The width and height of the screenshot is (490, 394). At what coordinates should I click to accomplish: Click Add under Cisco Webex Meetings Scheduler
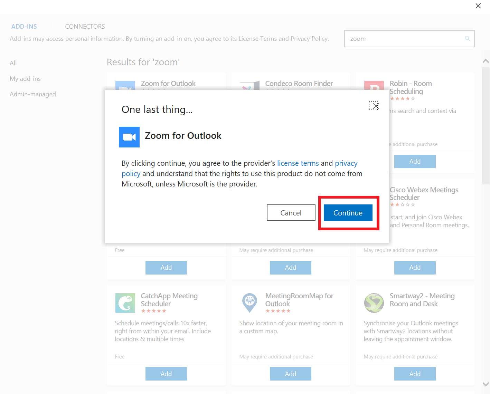coord(415,268)
